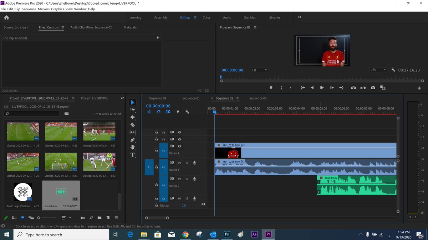Screen dimensions: 428x240
Task: Open playback resolution 1/4 dropdown
Action: pyautogui.click(x=378, y=70)
